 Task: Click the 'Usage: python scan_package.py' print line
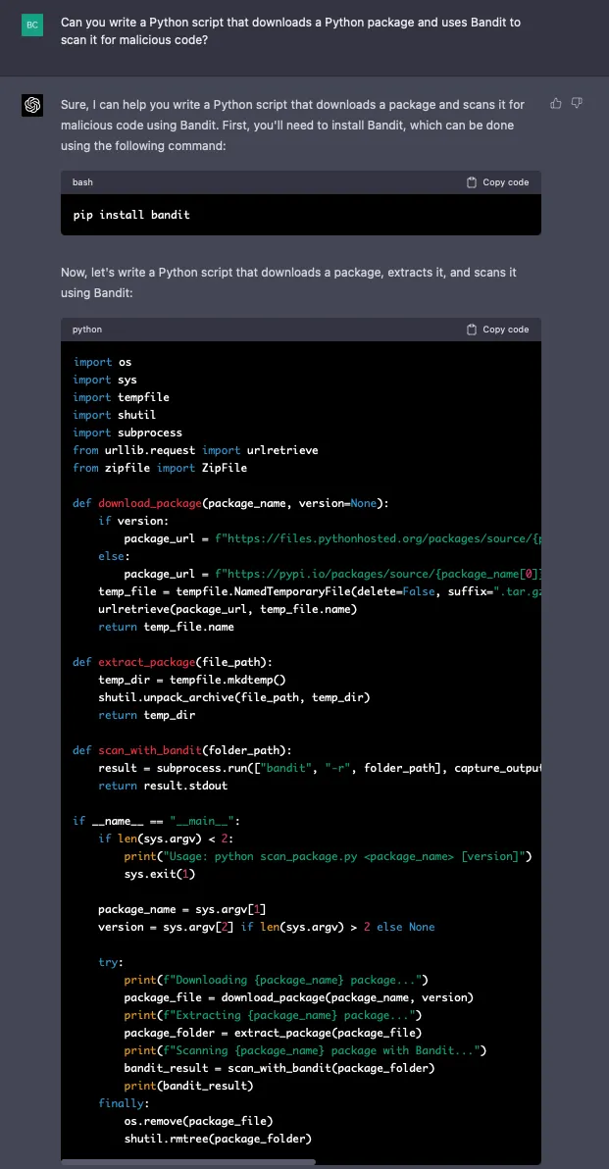(x=328, y=856)
